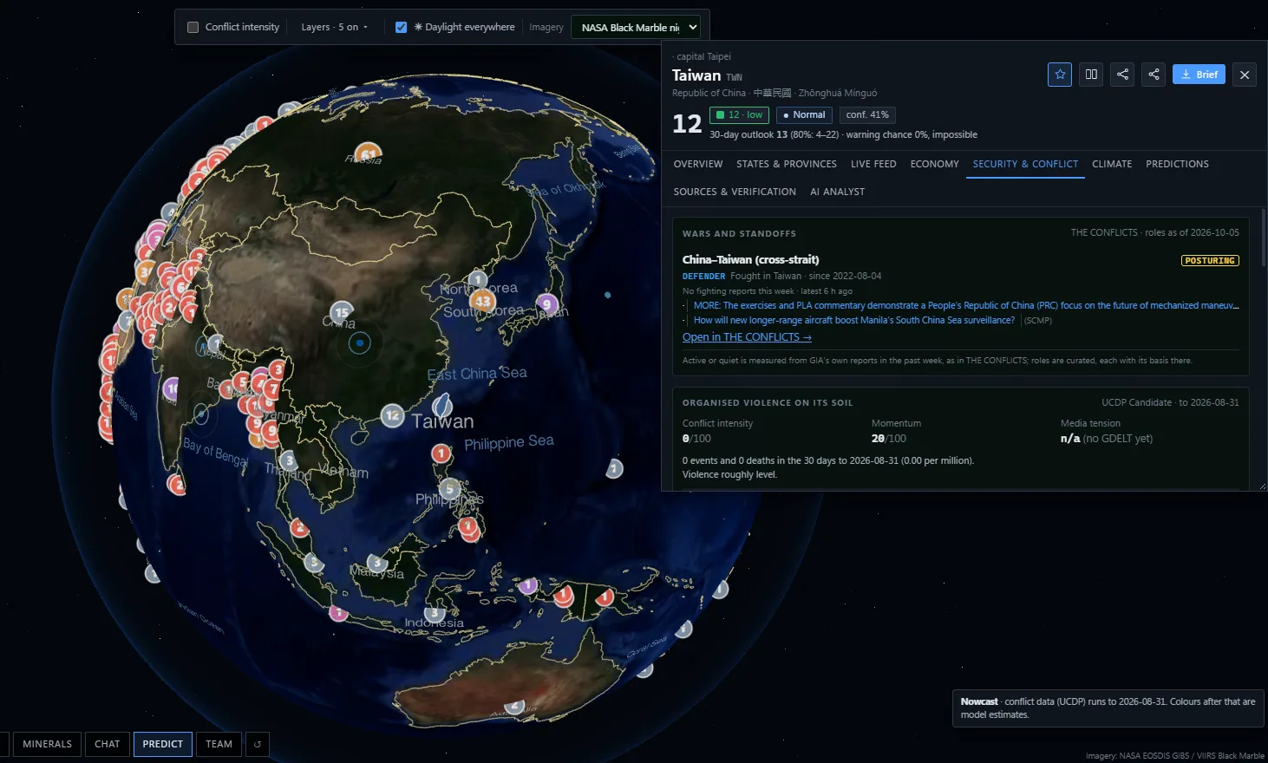Click the PREDICT button
The image size is (1268, 763).
[163, 744]
